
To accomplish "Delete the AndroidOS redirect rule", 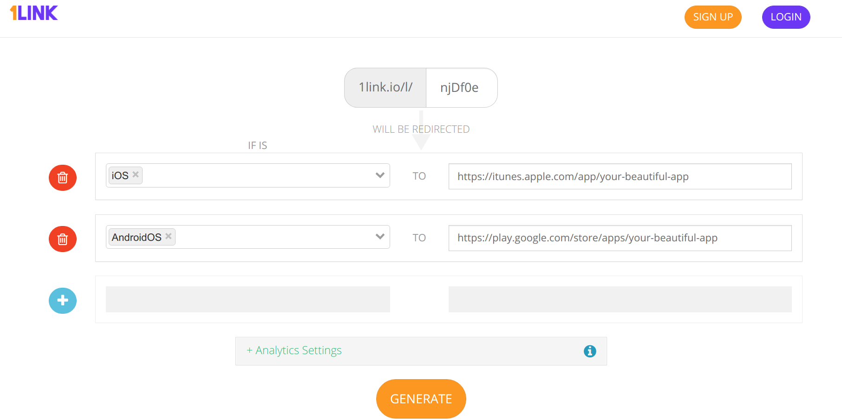I will tap(63, 239).
